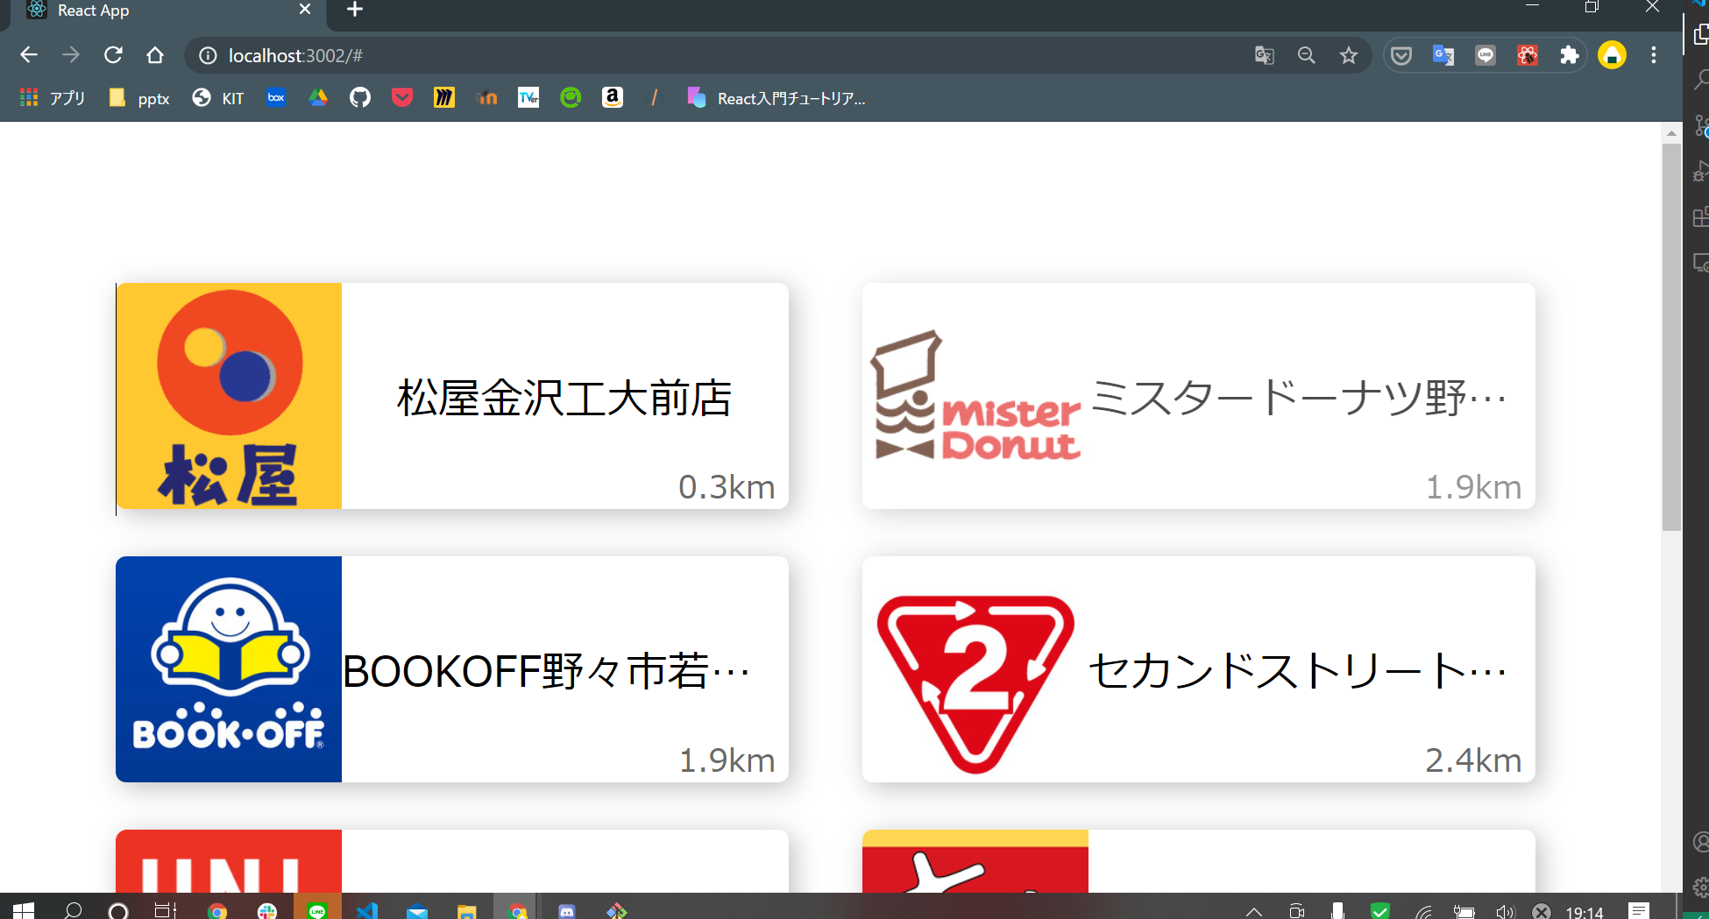The image size is (1709, 919).
Task: Open the Box bookmark
Action: (276, 98)
